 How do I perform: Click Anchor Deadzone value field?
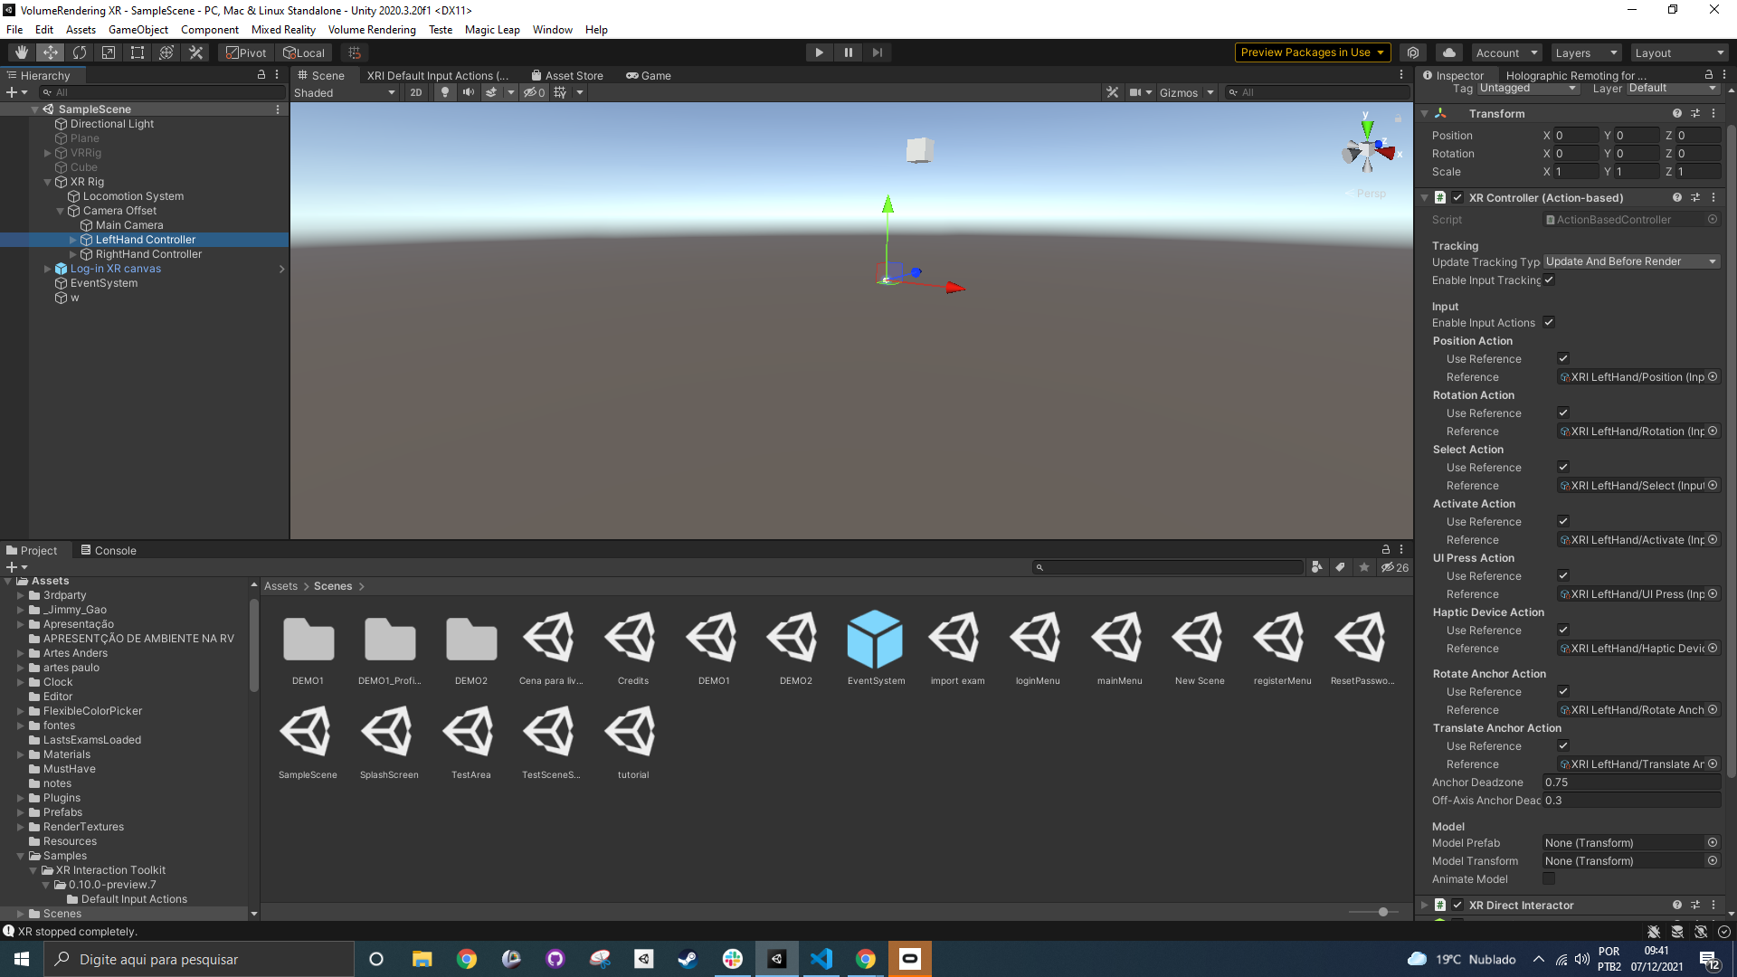[1631, 783]
